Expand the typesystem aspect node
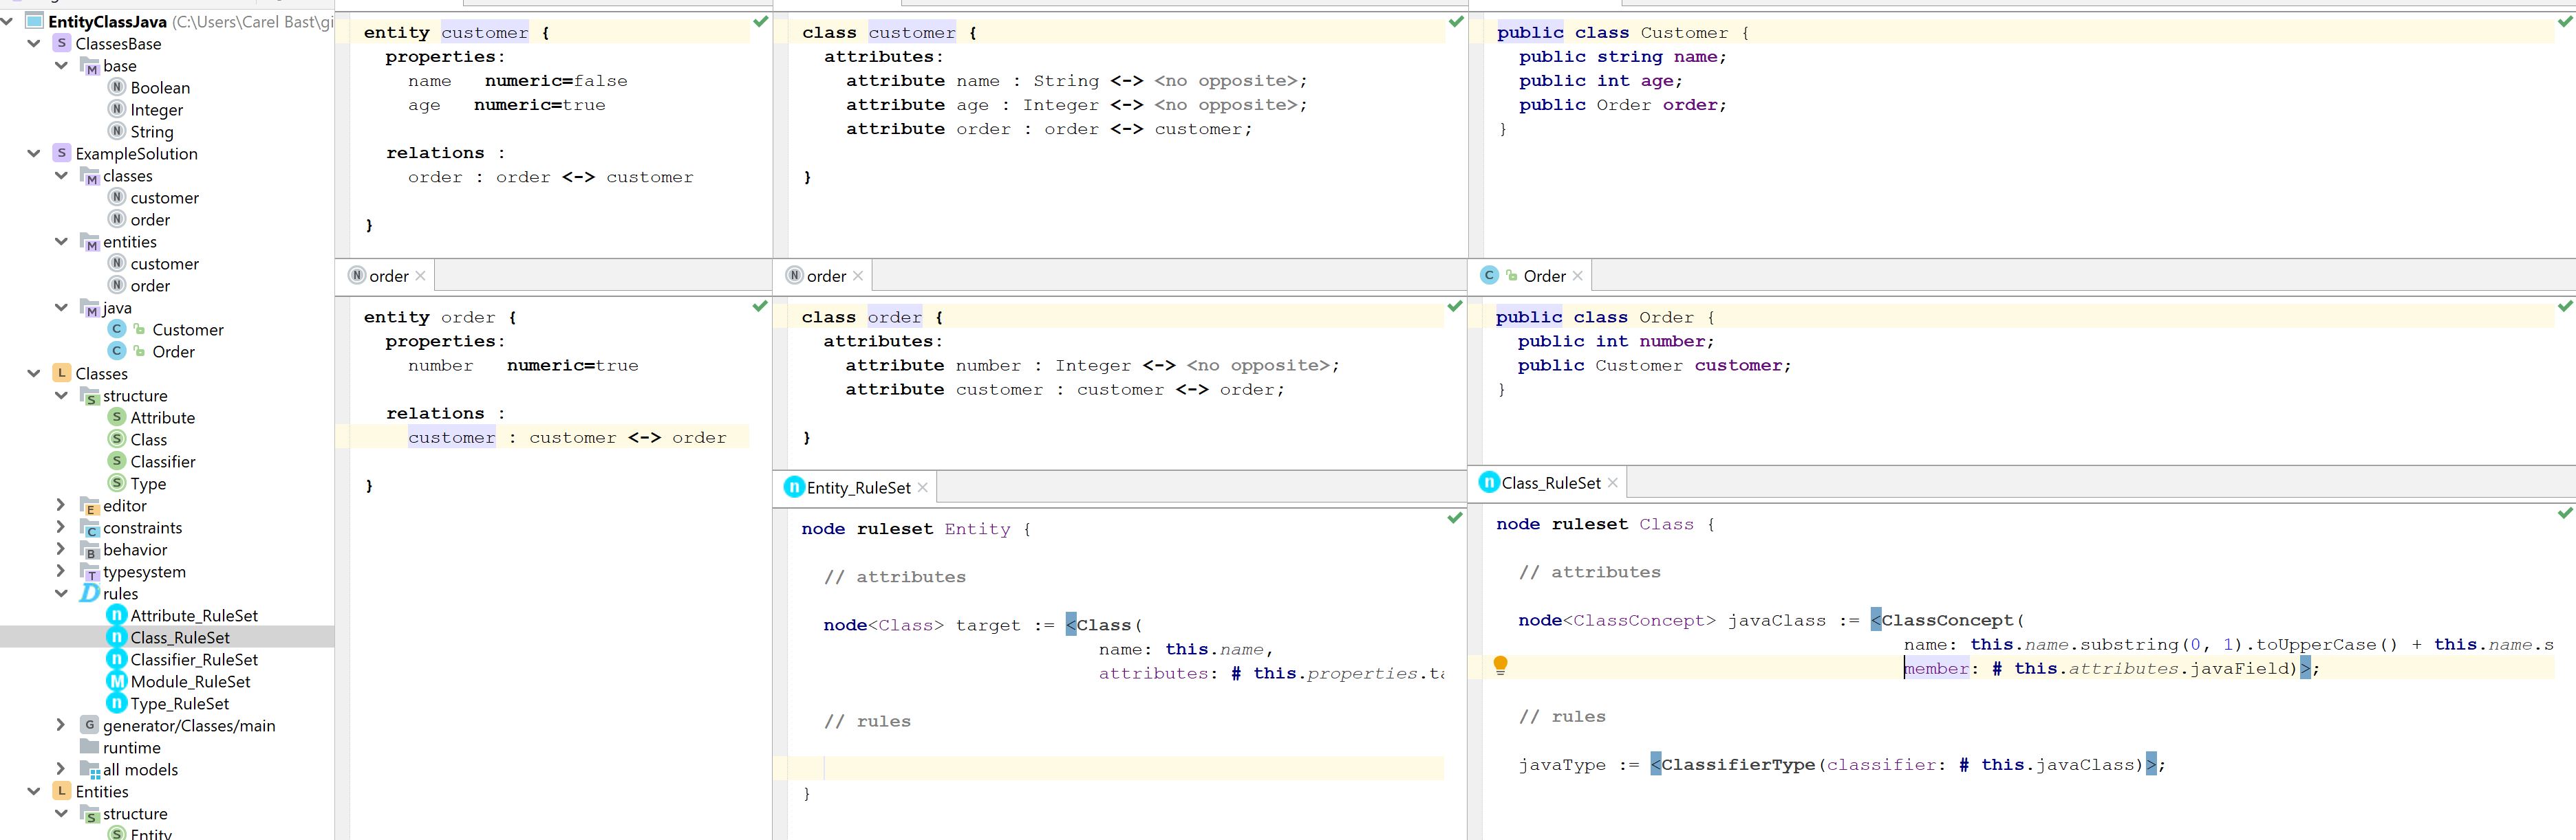 click(61, 571)
